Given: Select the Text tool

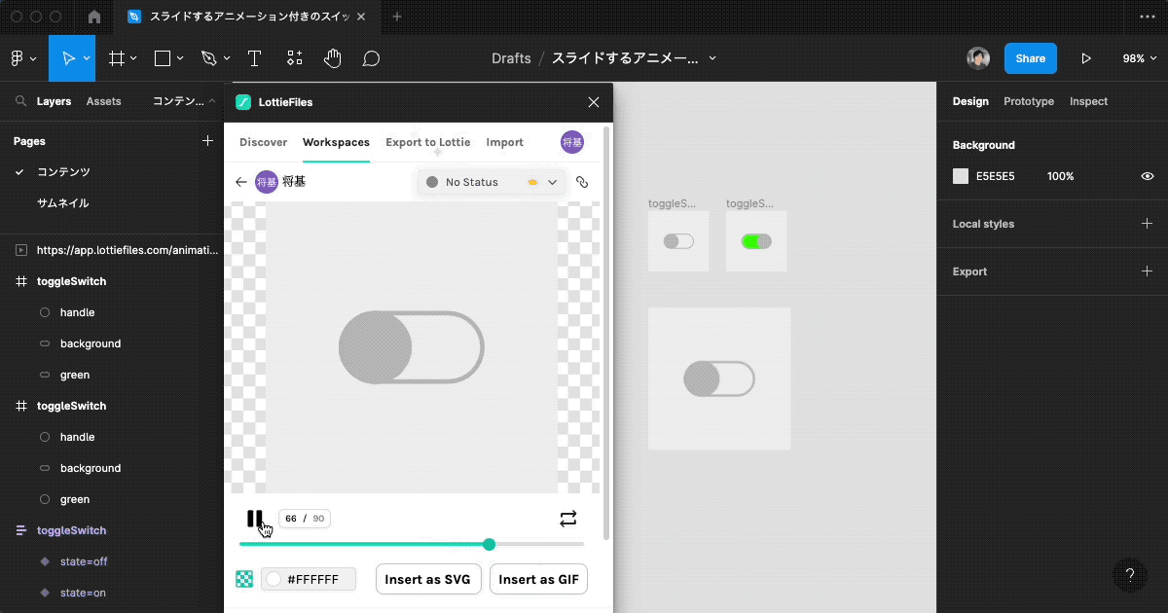Looking at the screenshot, I should [254, 58].
